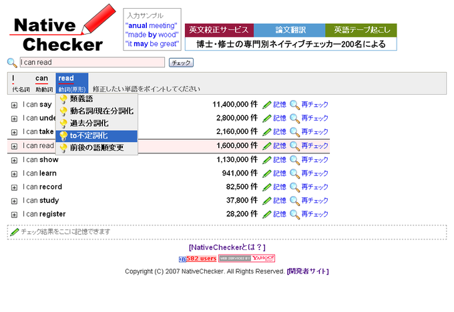Open the 英語テープ起こし banner tab

coord(361,30)
